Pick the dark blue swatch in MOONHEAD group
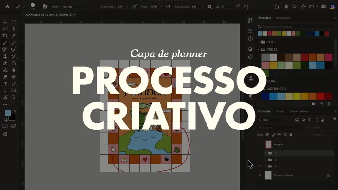The image size is (338, 190). 265,97
